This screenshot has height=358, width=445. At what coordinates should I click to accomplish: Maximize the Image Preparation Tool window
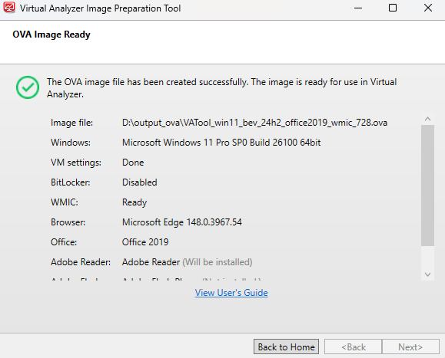pyautogui.click(x=393, y=8)
